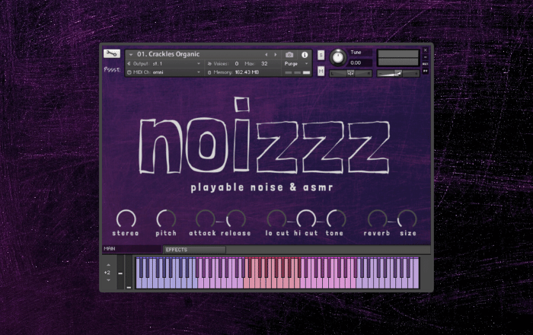Click the Max voices value 32
Screen dimensions: 533x335
[x=264, y=63]
